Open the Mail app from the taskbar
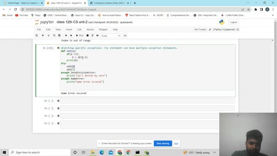Viewport: 277px width, 156px height. tap(111, 152)
